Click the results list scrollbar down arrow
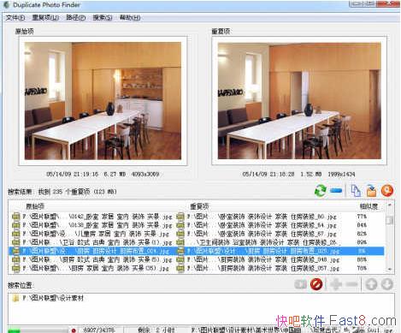This screenshot has height=333, width=401. tap(390, 269)
